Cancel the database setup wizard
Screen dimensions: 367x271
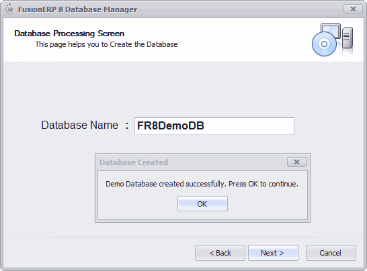tap(331, 253)
